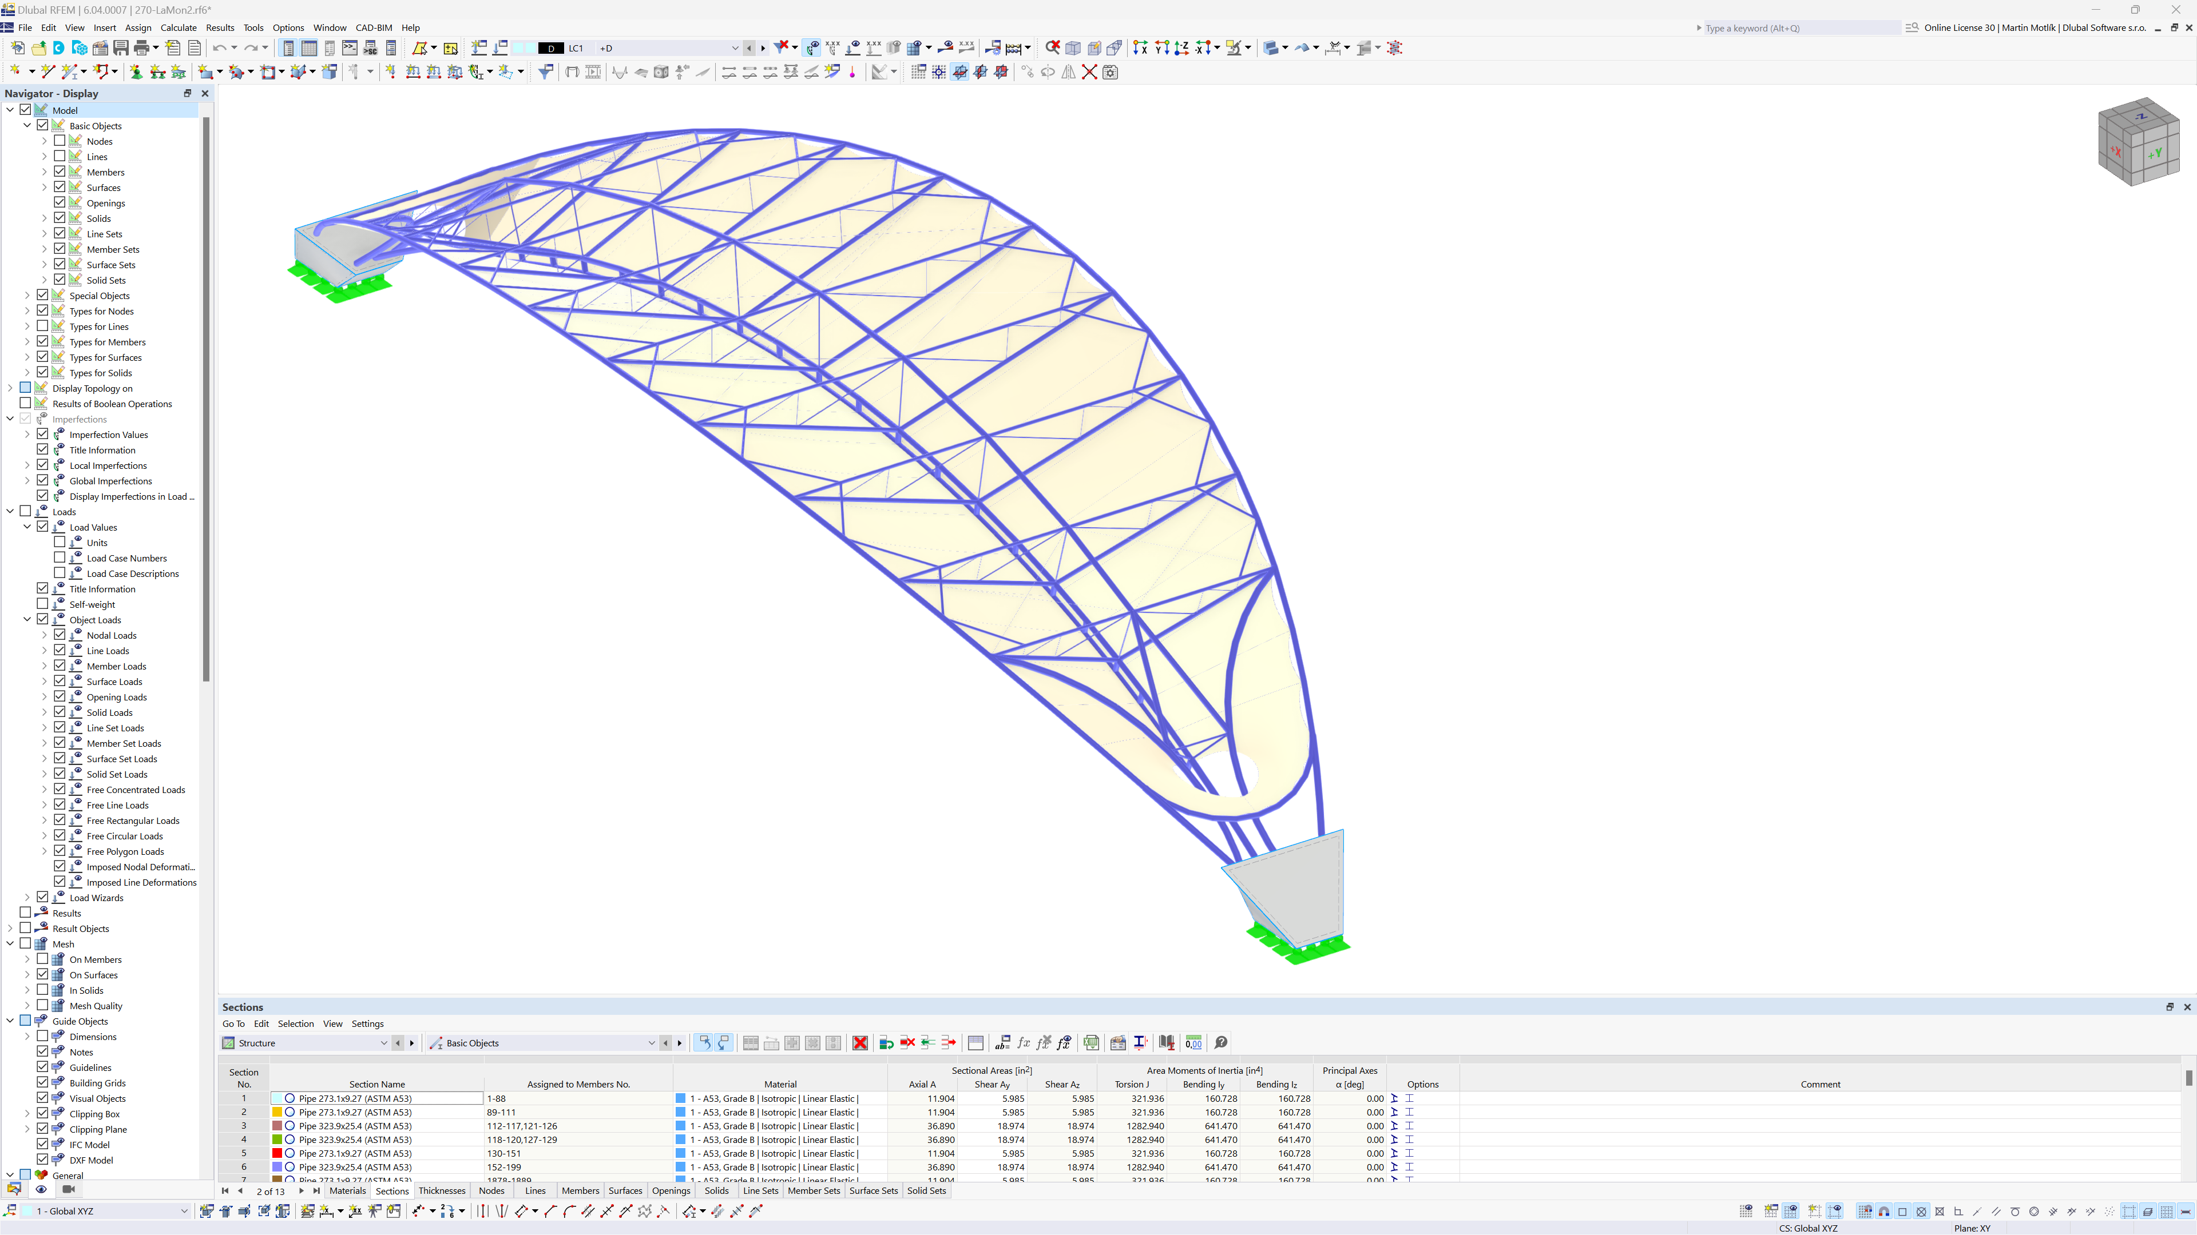This screenshot has height=1235, width=2197.
Task: Click the red color swatch of Pipe section 5
Action: pos(278,1153)
